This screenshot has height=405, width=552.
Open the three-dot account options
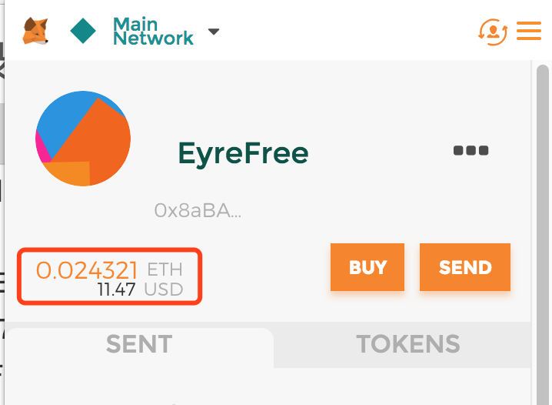471,150
